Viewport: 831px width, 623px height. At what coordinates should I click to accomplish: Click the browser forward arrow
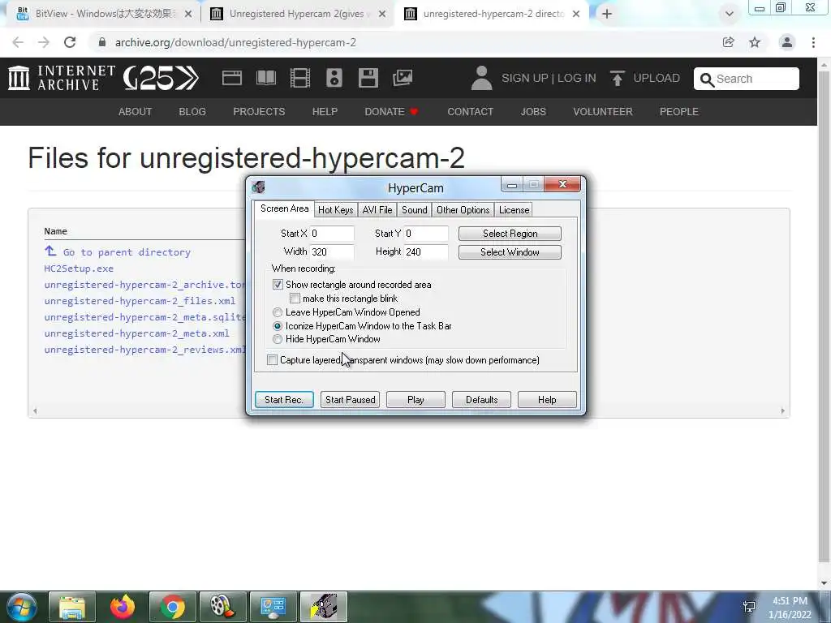pyautogui.click(x=44, y=42)
